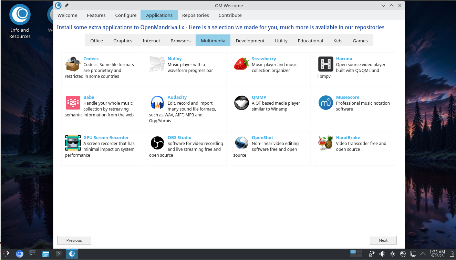Select the Graphics category tab
456x260 pixels.
(x=123, y=41)
